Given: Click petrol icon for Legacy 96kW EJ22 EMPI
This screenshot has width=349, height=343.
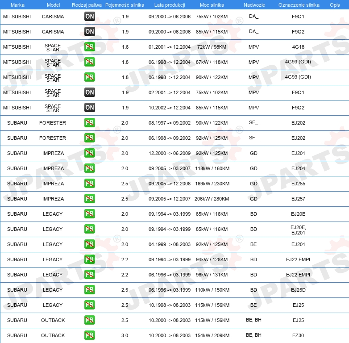Looking at the screenshot, I should click(x=89, y=274).
